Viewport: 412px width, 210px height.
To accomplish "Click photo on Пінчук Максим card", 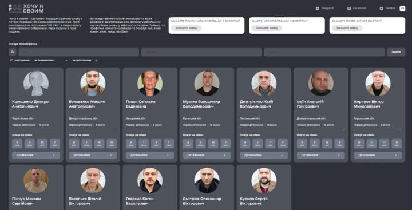I will 36,180.
